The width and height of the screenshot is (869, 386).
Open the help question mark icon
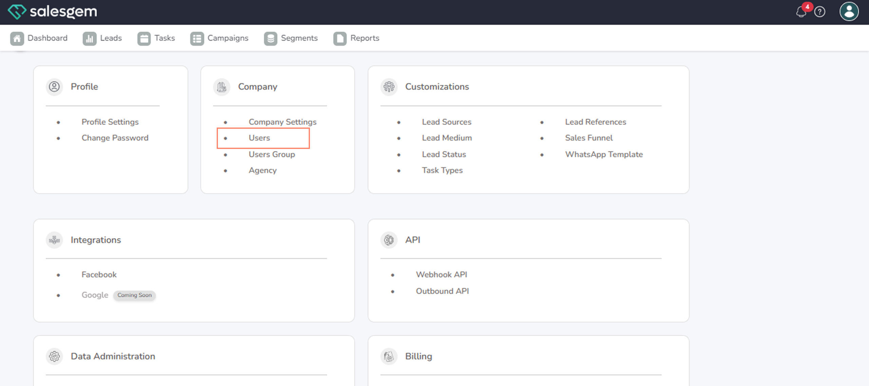point(820,12)
